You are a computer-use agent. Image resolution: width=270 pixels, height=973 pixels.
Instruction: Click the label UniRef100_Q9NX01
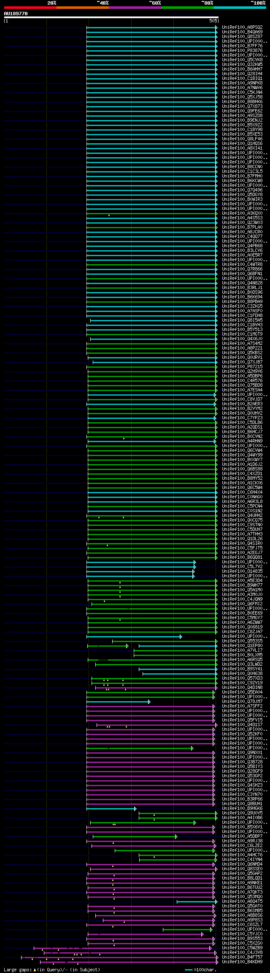tap(242, 753)
